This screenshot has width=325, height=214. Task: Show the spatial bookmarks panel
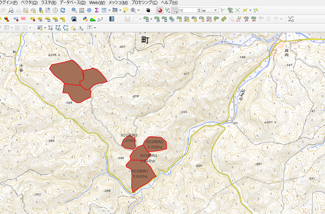(x=48, y=10)
